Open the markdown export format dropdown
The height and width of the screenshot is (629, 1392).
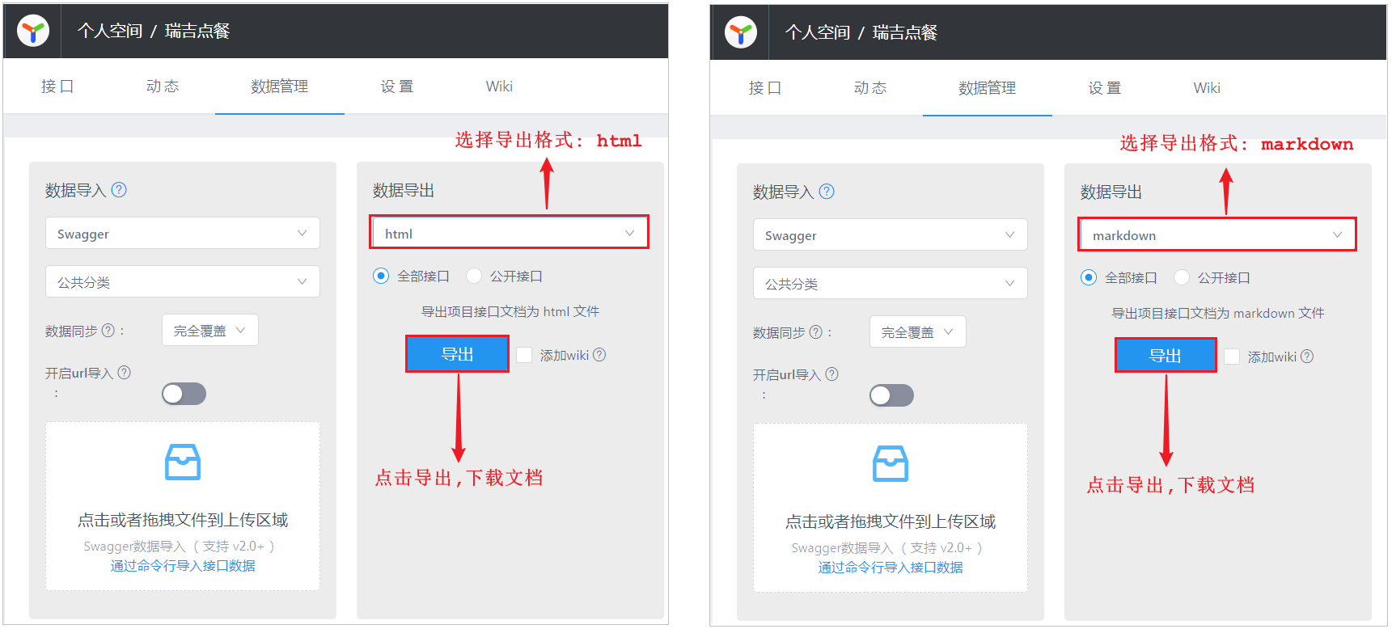[x=1216, y=235]
